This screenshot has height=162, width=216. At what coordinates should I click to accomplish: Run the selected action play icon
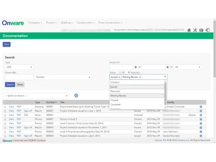[x=76, y=95]
